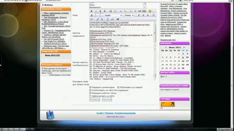234x131 pixels.
Task: Click the numbered list icon on third toolbar row
Action: [91, 19]
